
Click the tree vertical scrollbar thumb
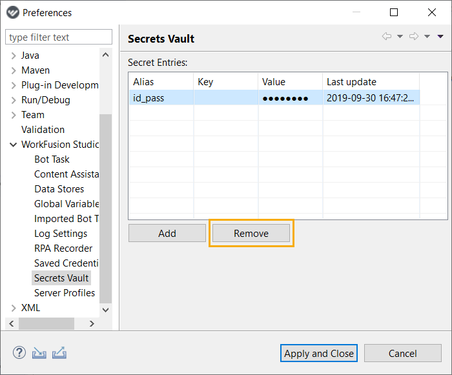tap(106, 208)
